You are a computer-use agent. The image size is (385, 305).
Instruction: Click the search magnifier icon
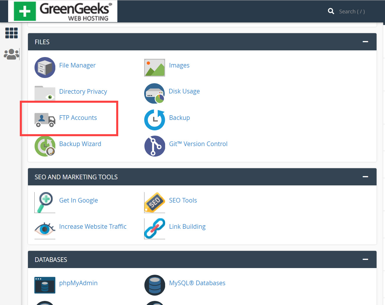tap(331, 11)
